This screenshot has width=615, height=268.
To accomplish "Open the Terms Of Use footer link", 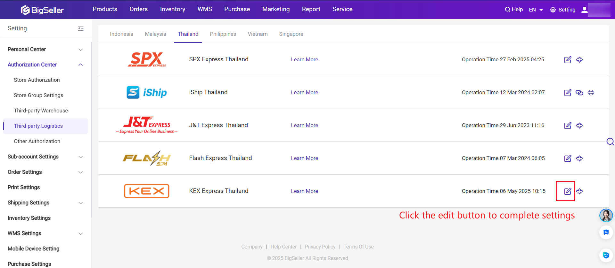I will [358, 247].
